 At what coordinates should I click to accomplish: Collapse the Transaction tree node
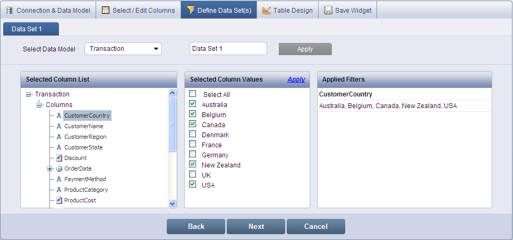[29, 94]
